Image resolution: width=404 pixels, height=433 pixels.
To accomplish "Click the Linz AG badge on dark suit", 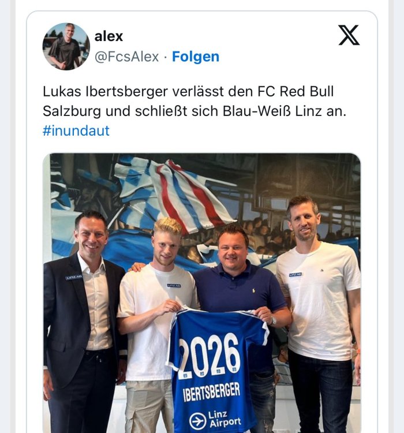I will click(74, 277).
